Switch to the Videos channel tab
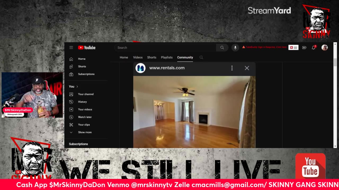This screenshot has width=339, height=190. click(x=138, y=57)
